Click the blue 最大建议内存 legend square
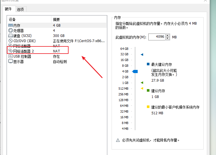This screenshot has height=155, width=216. click(x=148, y=64)
